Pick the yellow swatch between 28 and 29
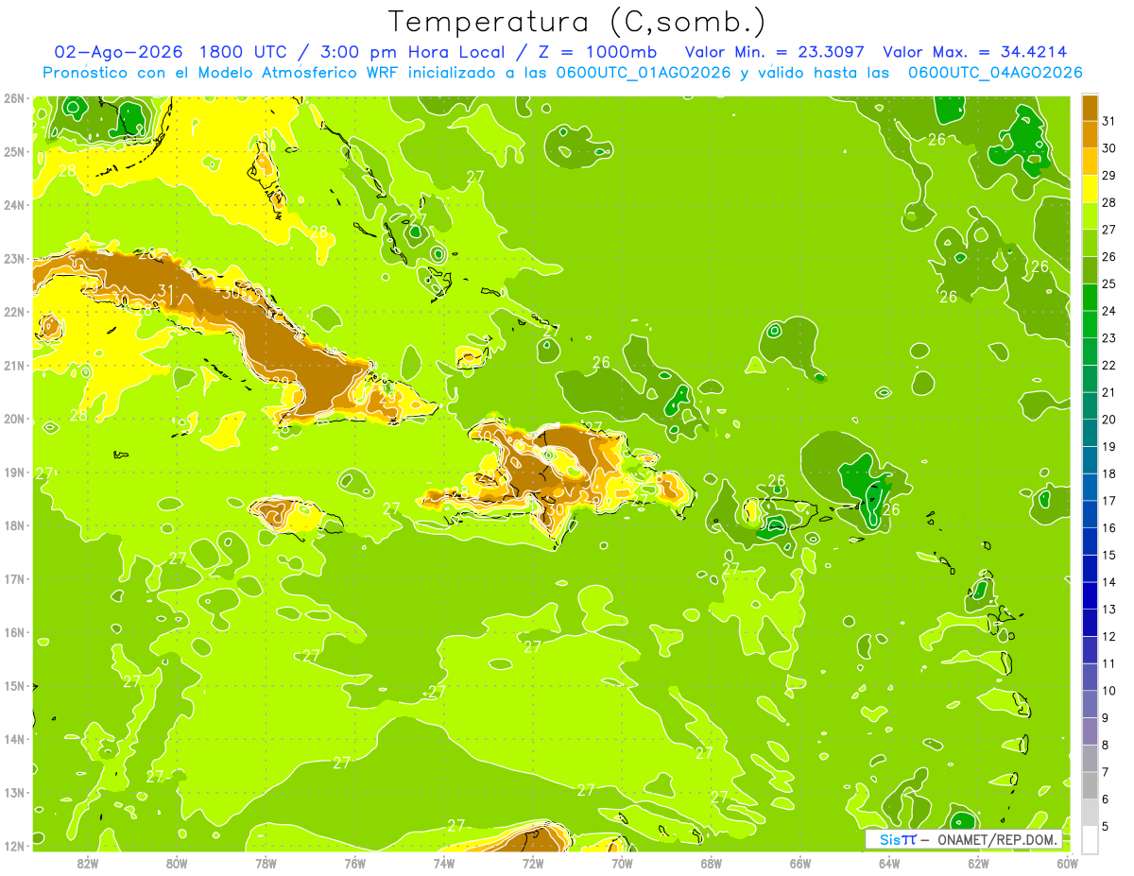The height and width of the screenshot is (876, 1134). [x=1090, y=189]
